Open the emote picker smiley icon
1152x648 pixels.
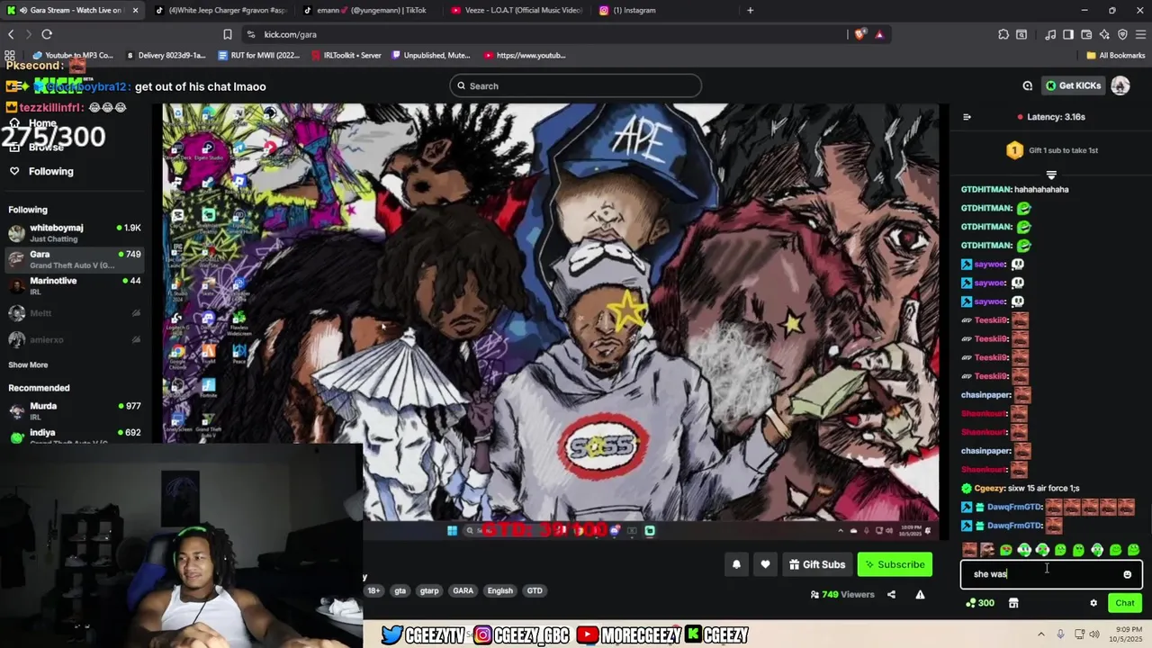coord(1127,574)
